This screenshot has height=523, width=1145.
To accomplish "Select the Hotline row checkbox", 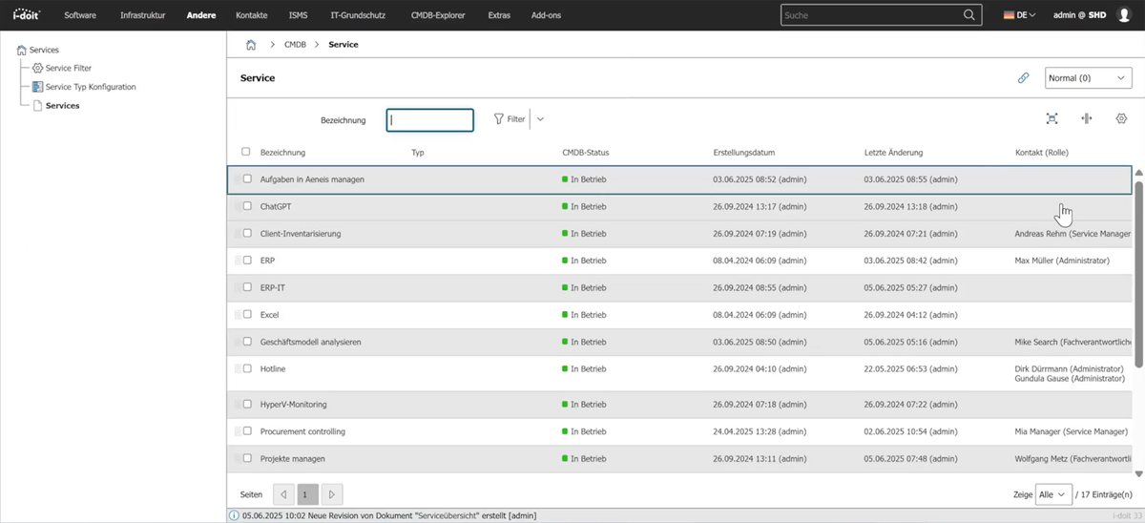I will tap(247, 368).
